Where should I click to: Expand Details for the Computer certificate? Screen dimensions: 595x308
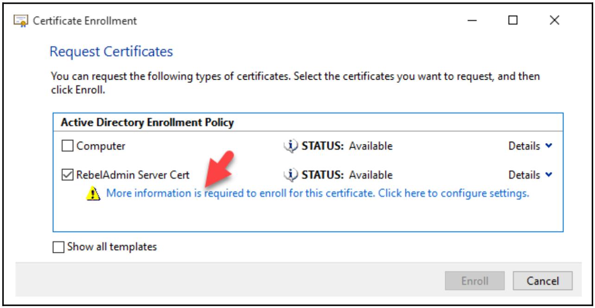(531, 146)
